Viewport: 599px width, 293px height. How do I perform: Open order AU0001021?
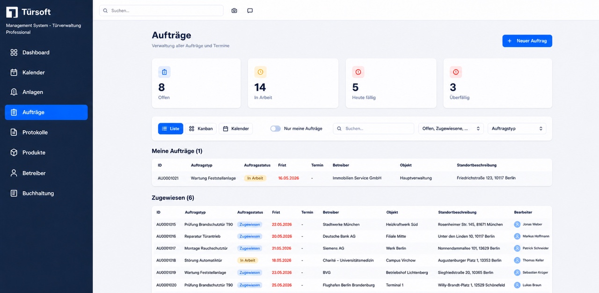pyautogui.click(x=168, y=178)
